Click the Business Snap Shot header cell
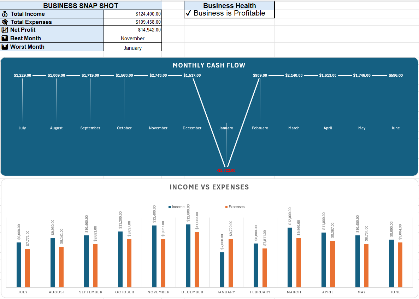The width and height of the screenshot is (419, 299). (81, 6)
